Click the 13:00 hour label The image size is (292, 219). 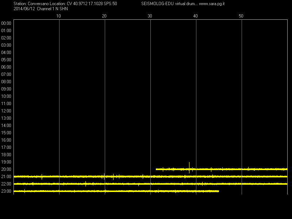click(x=6, y=118)
